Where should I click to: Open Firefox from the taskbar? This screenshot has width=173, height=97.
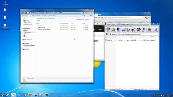25,95
